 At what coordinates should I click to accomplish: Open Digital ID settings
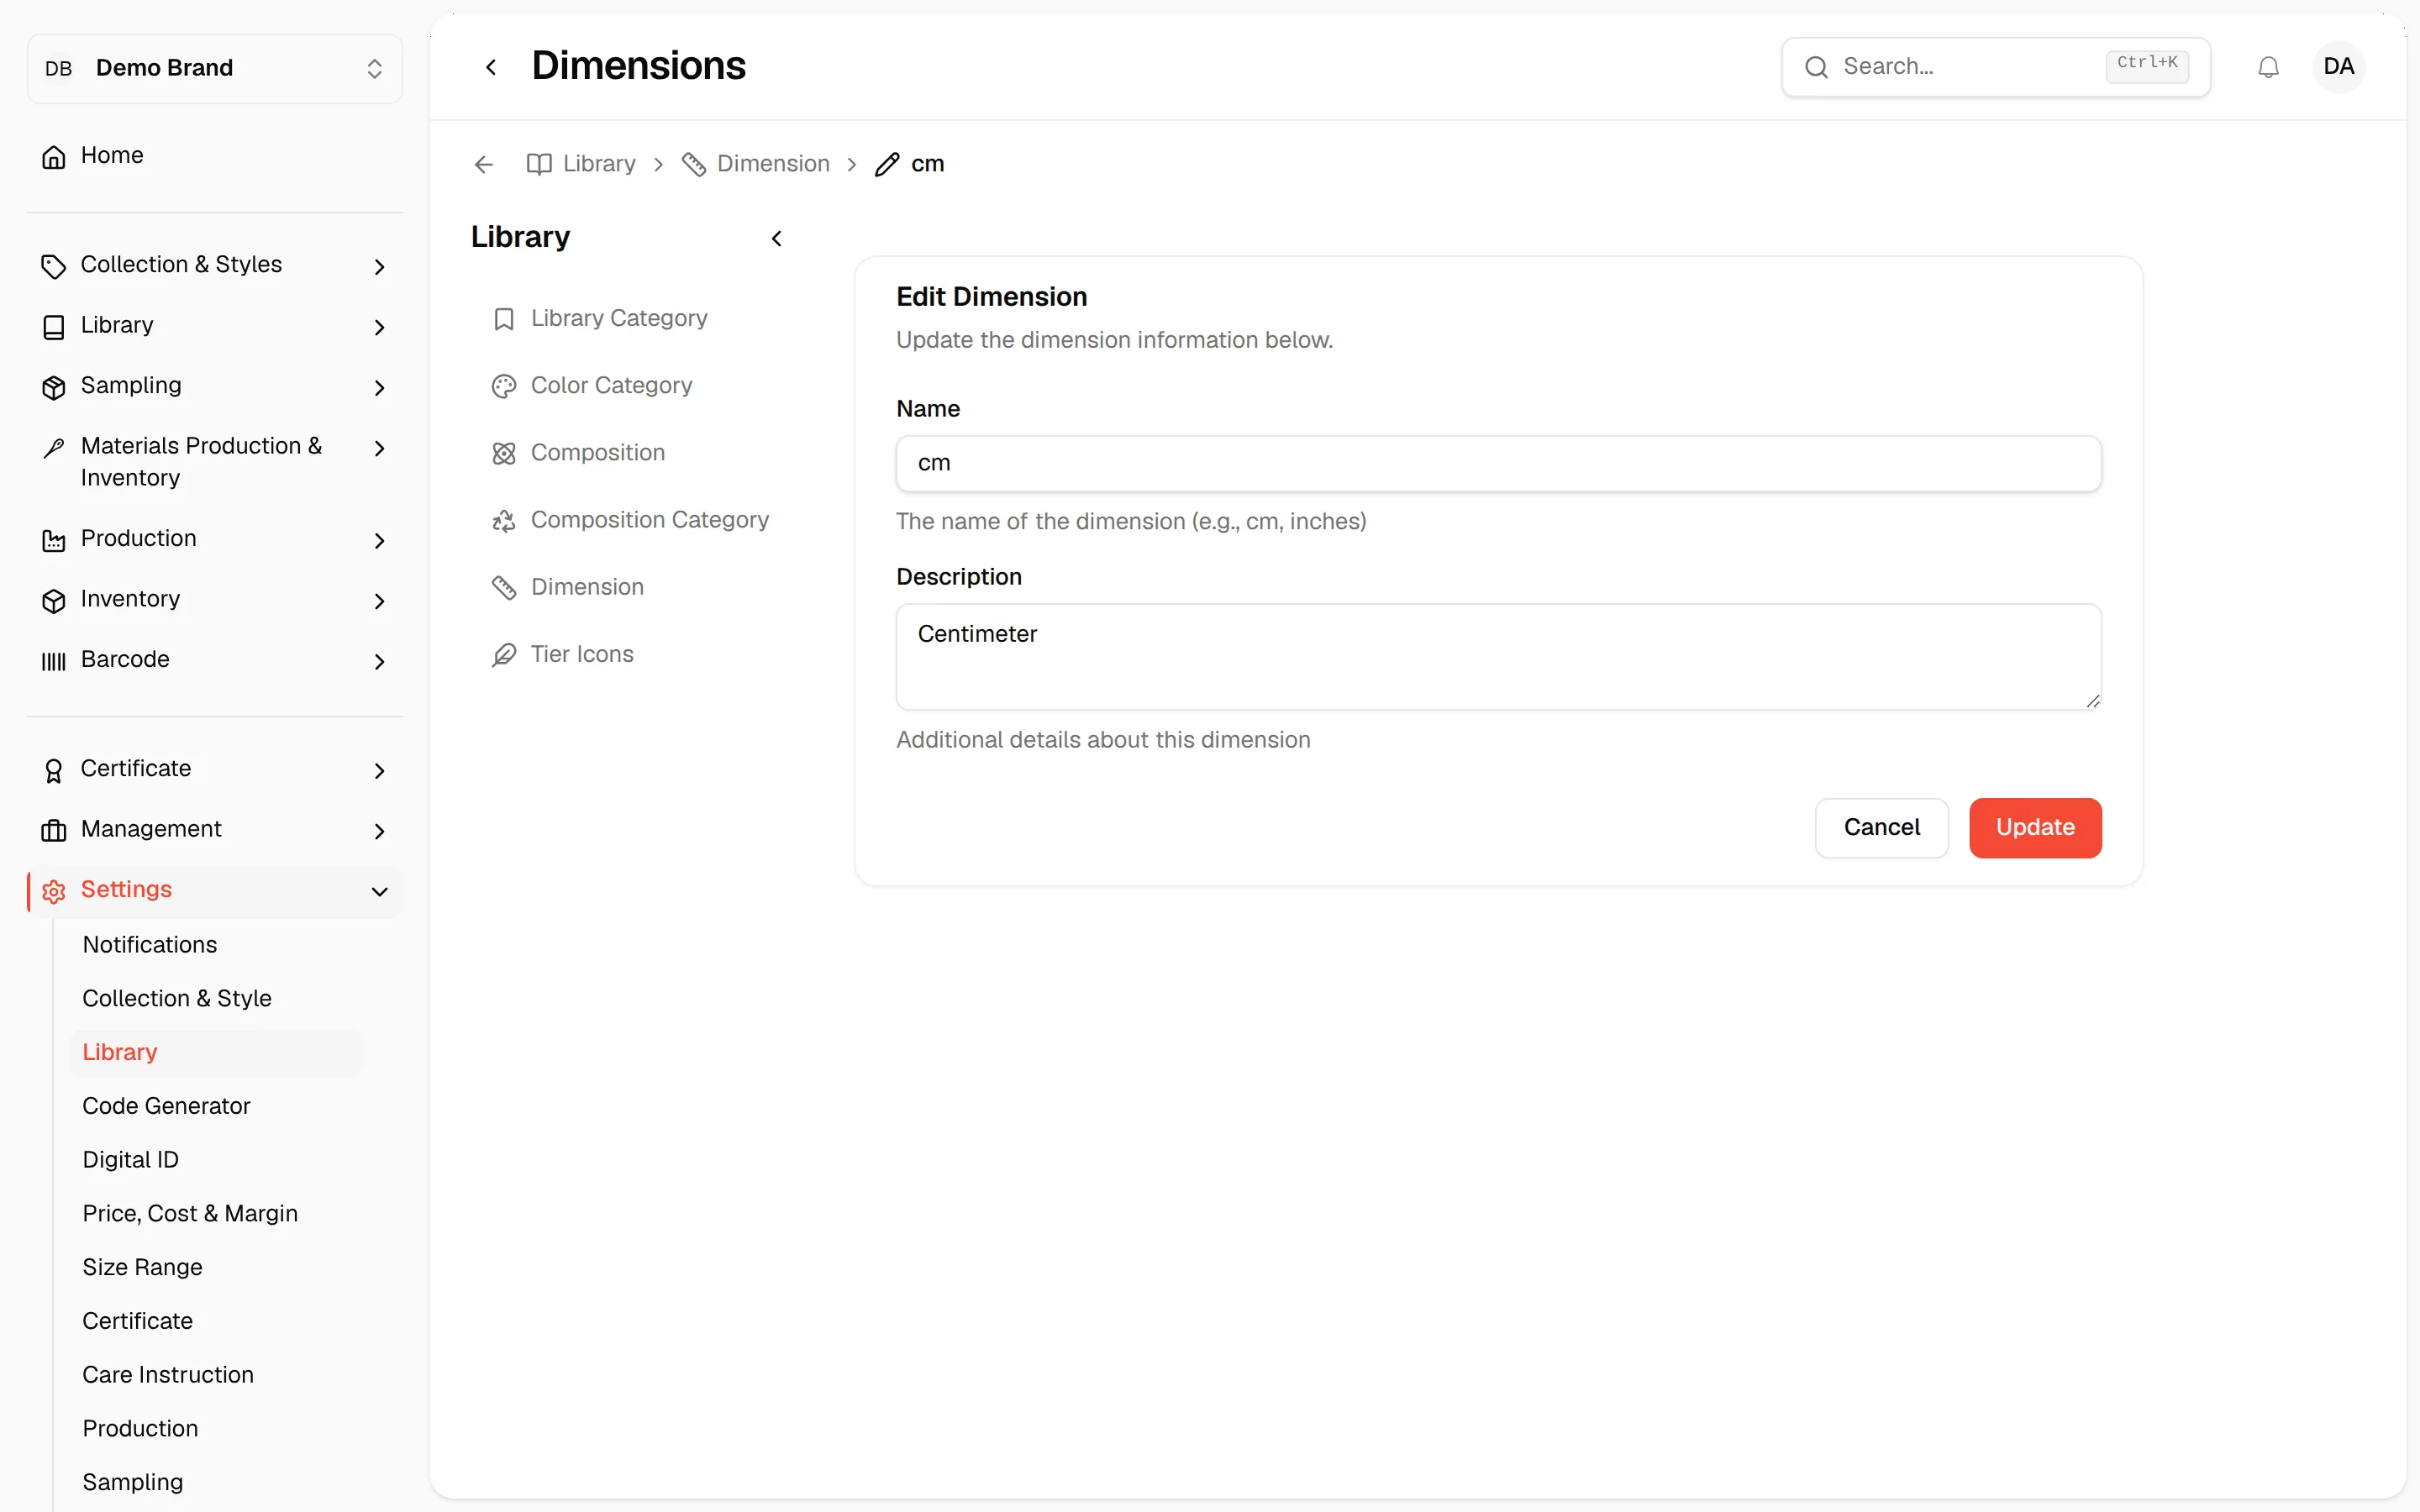point(131,1159)
